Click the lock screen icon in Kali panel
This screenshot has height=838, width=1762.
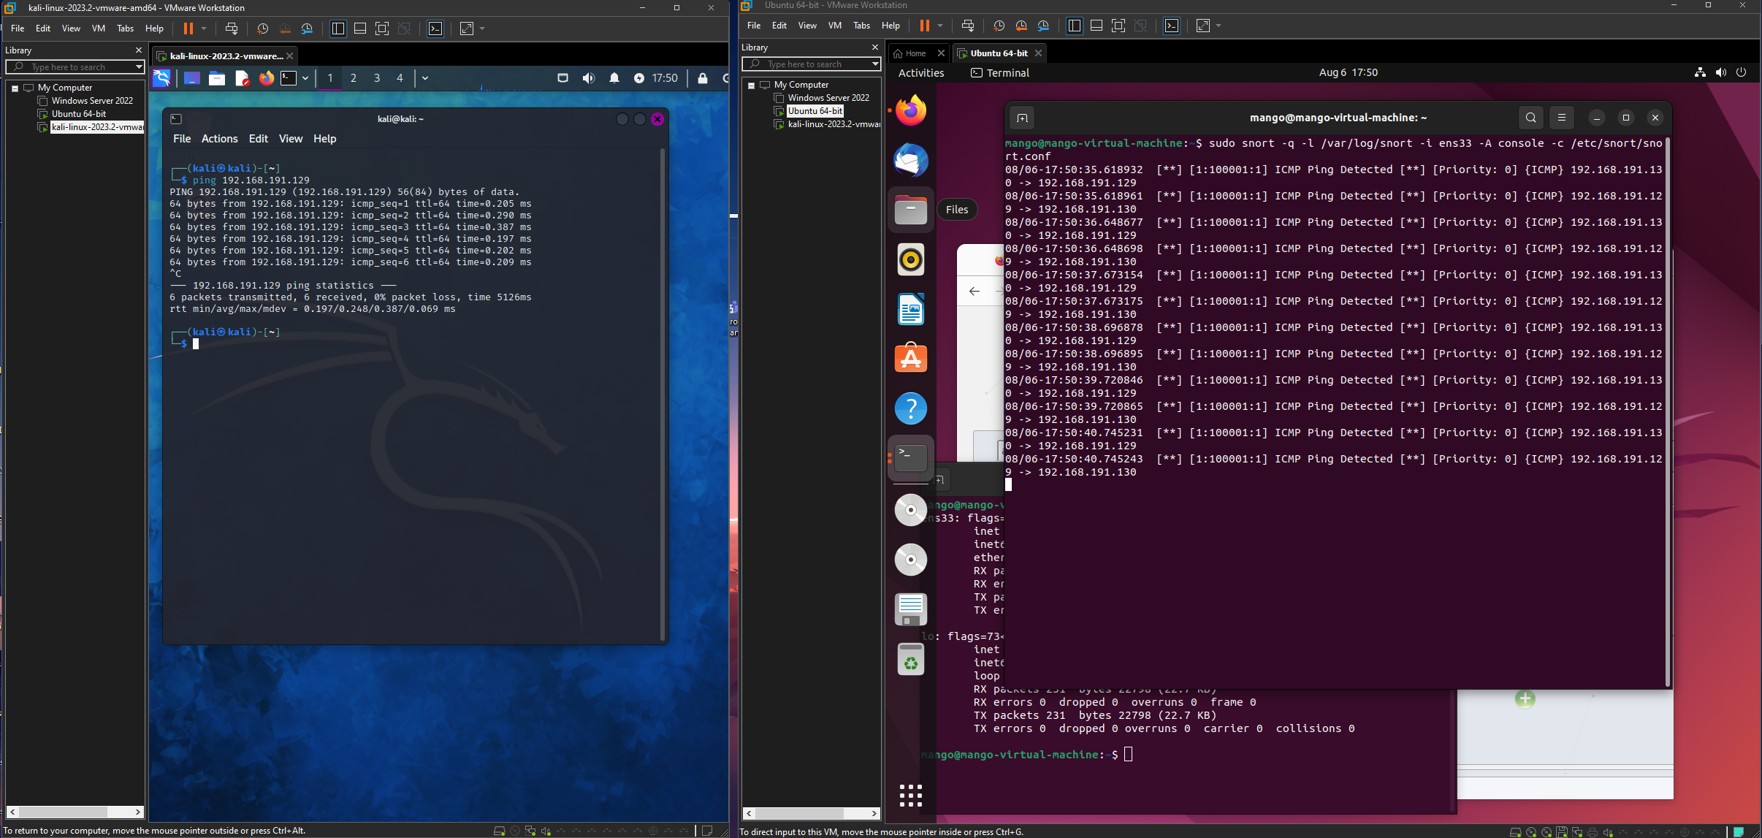[x=703, y=78]
